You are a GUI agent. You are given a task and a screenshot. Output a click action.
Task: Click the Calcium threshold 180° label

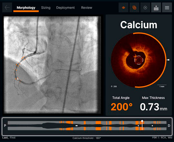pyautogui.click(x=87, y=138)
